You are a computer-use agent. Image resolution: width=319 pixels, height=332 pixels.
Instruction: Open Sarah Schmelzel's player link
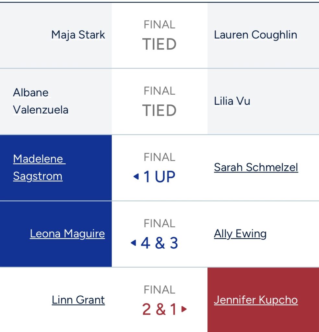click(256, 168)
